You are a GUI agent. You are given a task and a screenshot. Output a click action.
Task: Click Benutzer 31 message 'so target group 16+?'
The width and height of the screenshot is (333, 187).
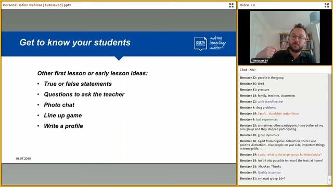[263, 179]
